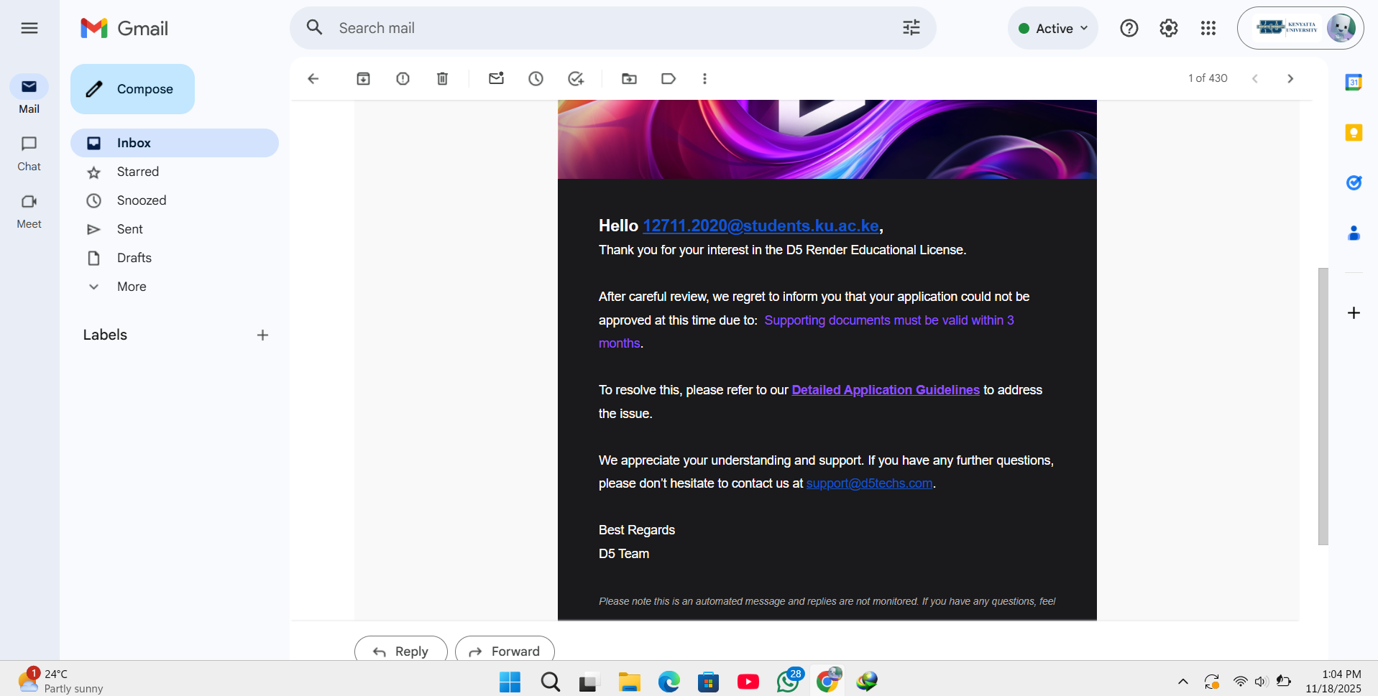Image resolution: width=1378 pixels, height=696 pixels.
Task: Mark the email as unread
Action: coord(496,78)
